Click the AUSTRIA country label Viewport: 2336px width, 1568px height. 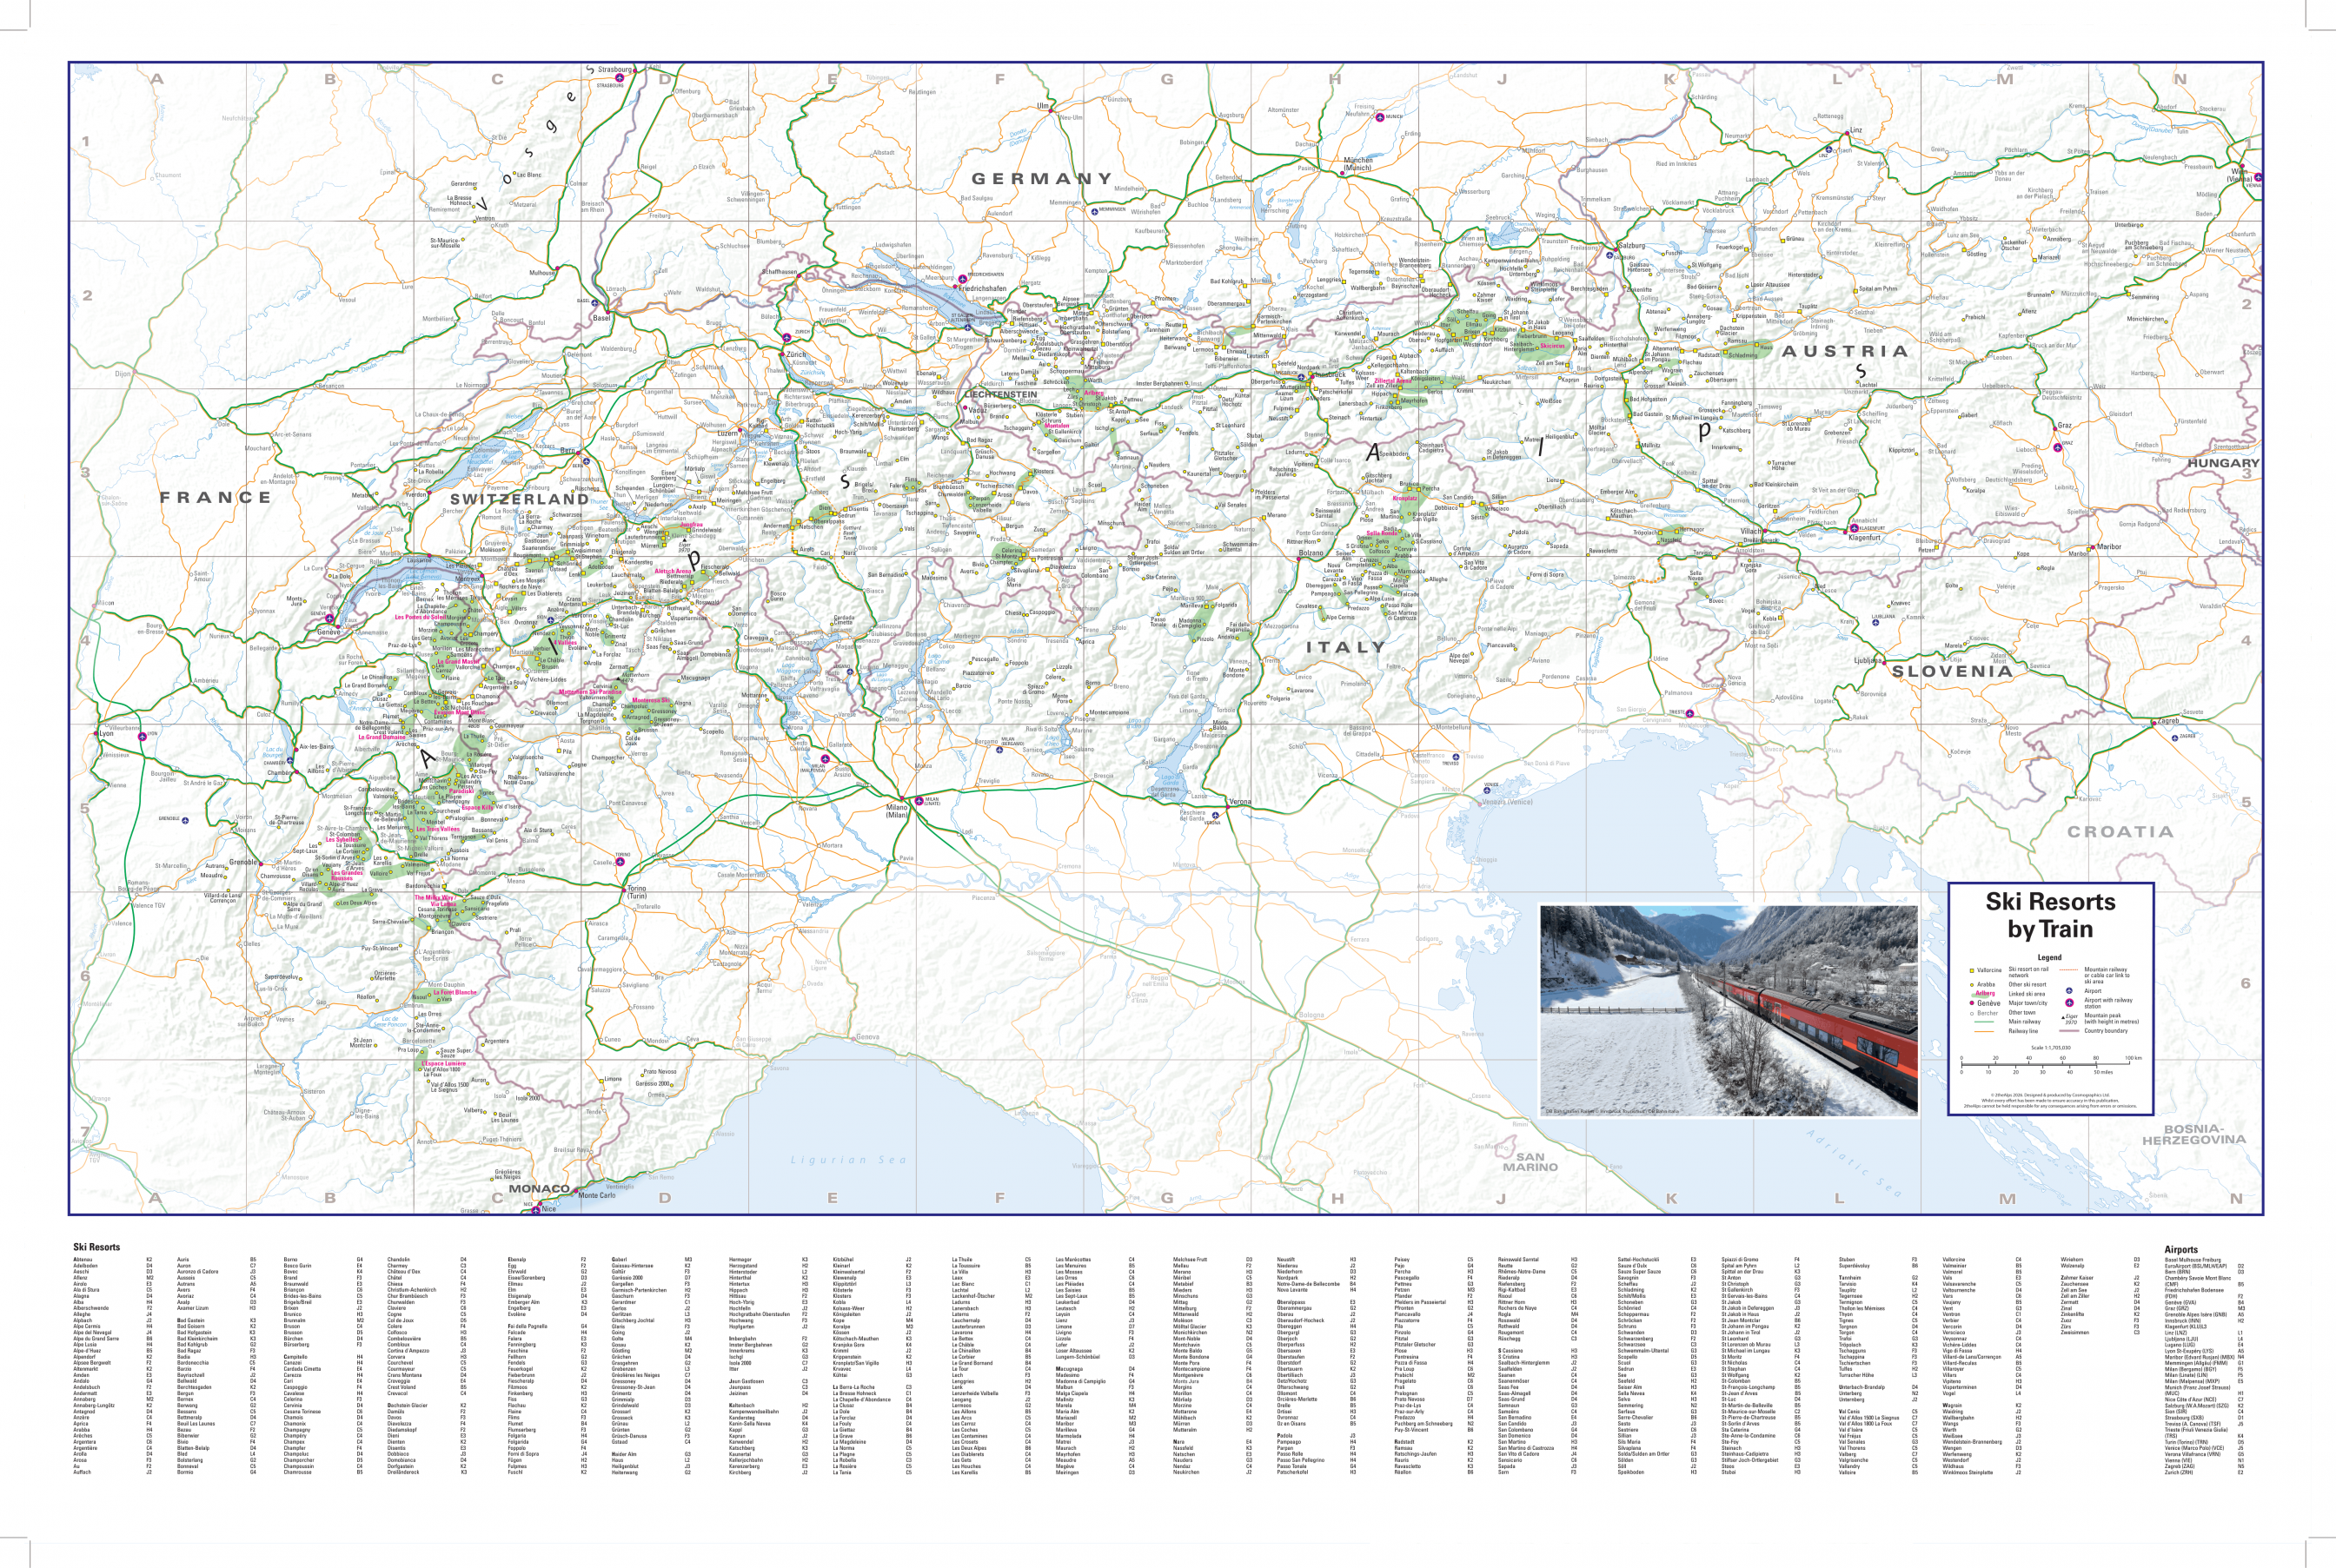pos(1845,351)
